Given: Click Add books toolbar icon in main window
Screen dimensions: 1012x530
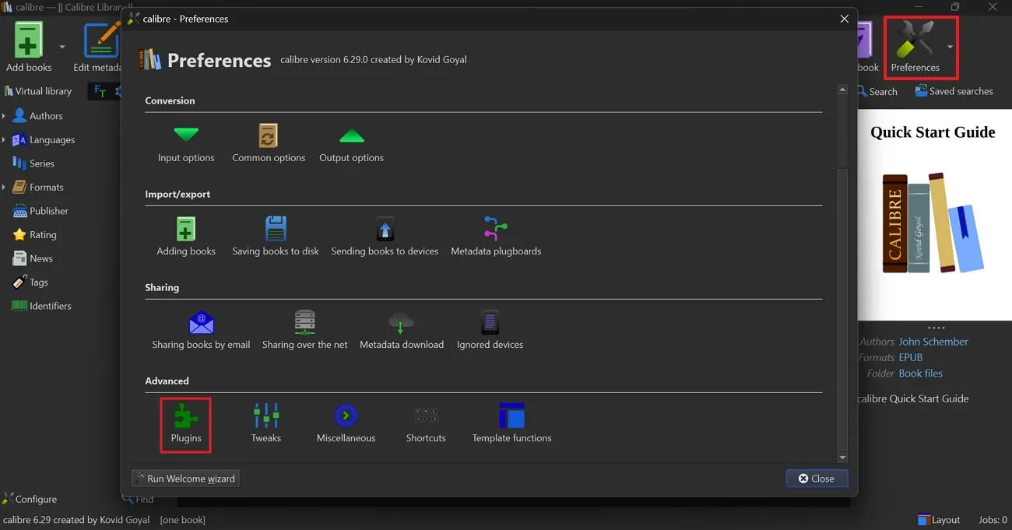Looking at the screenshot, I should 29,47.
